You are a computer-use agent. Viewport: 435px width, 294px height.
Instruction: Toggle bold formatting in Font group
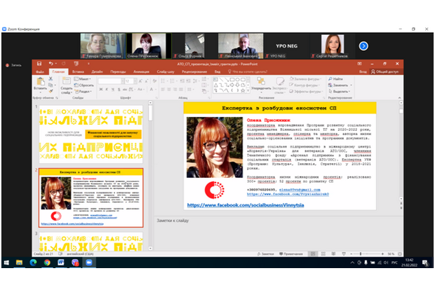pos(101,90)
